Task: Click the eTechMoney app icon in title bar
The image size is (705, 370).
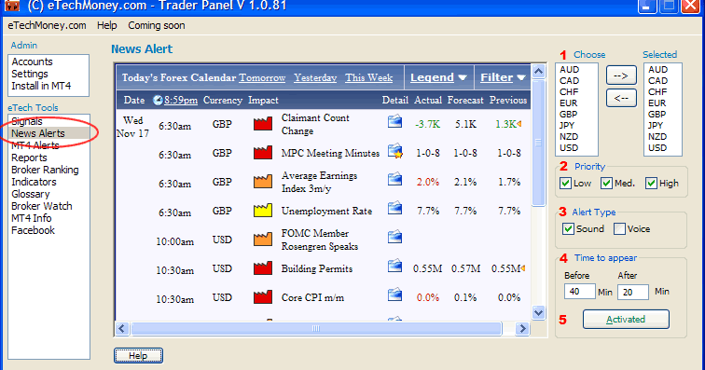Action: pos(12,6)
